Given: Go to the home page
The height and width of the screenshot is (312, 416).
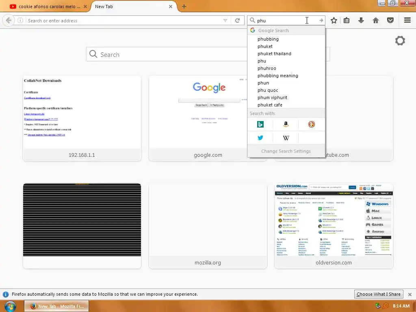Looking at the screenshot, I should (376, 20).
